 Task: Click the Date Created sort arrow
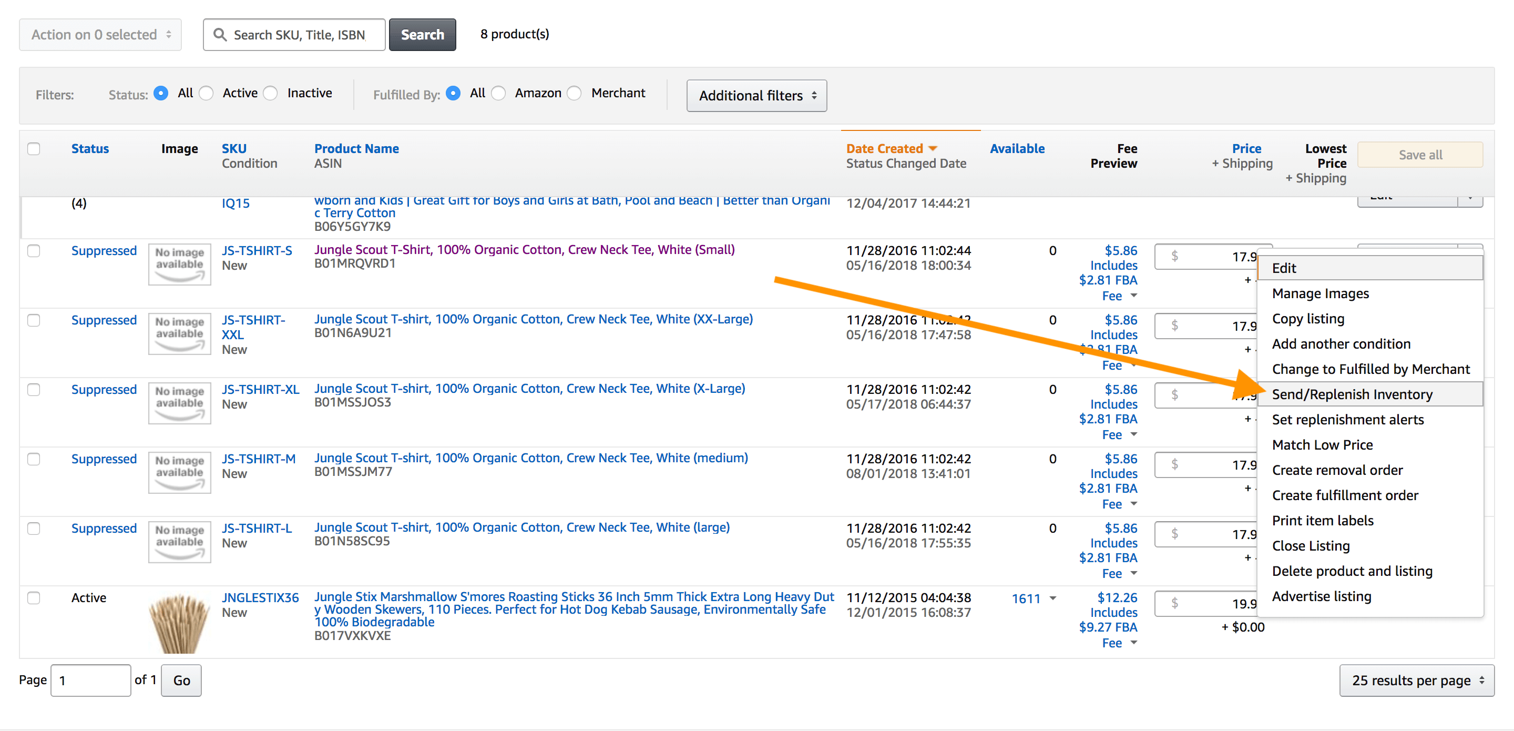point(933,149)
